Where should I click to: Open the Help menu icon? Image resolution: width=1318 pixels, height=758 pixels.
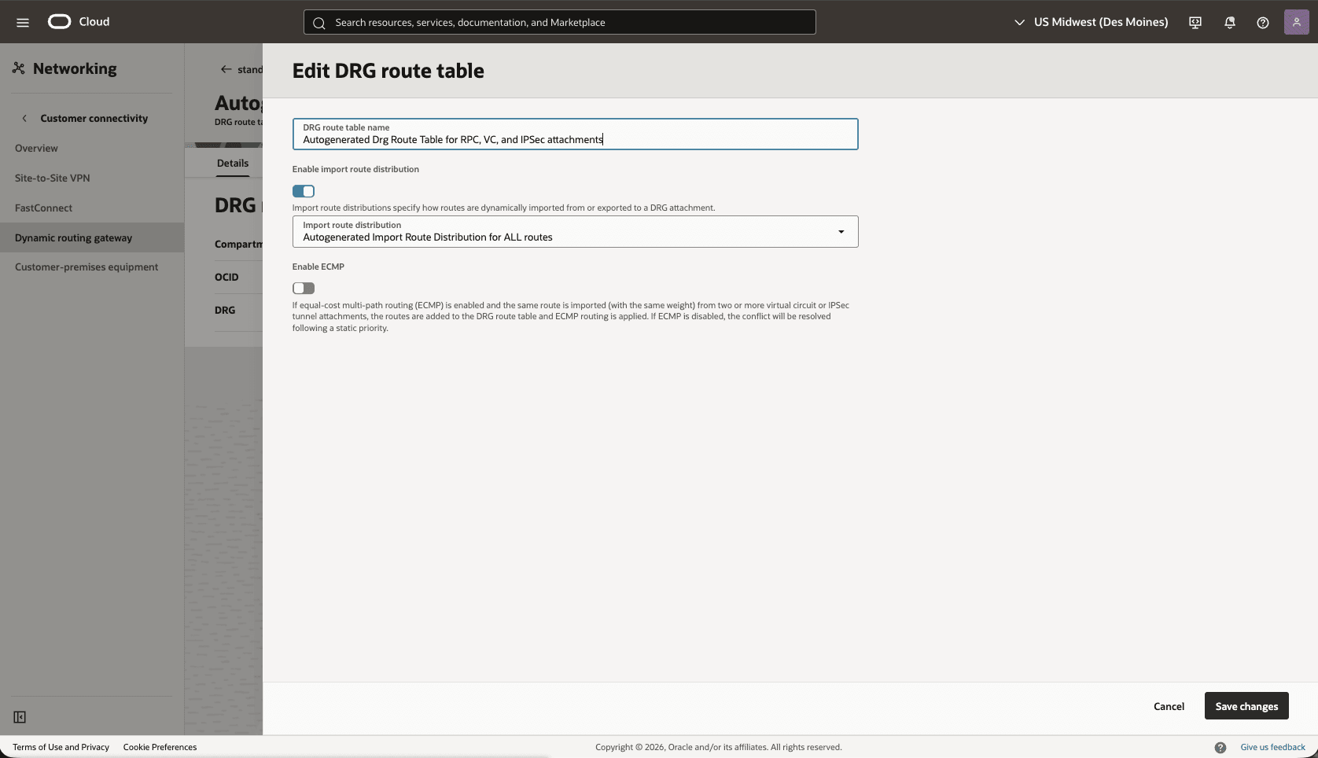(x=1263, y=23)
